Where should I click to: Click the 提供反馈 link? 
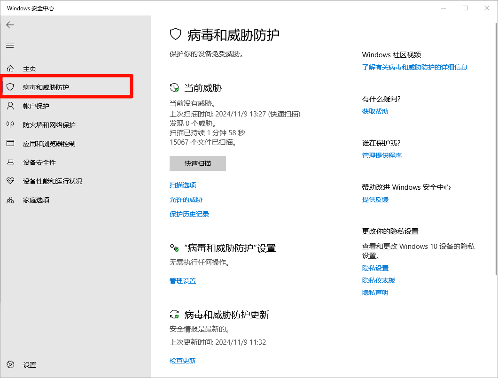point(375,199)
